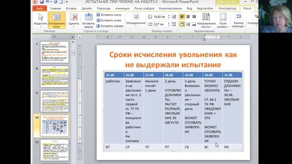
Task: Switch to the Переходы ribbon tab
Action: pyautogui.click(x=104, y=8)
